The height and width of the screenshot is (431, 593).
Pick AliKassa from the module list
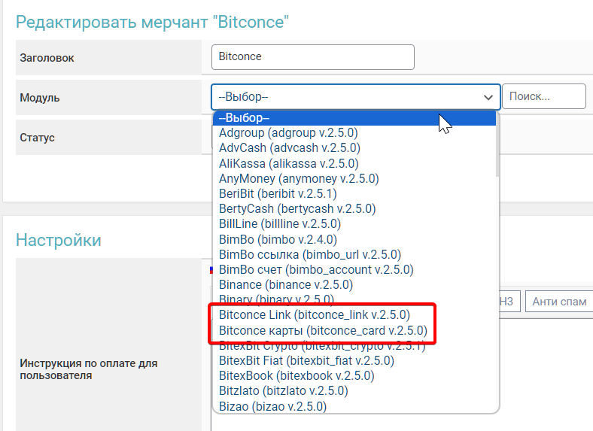coord(288,163)
